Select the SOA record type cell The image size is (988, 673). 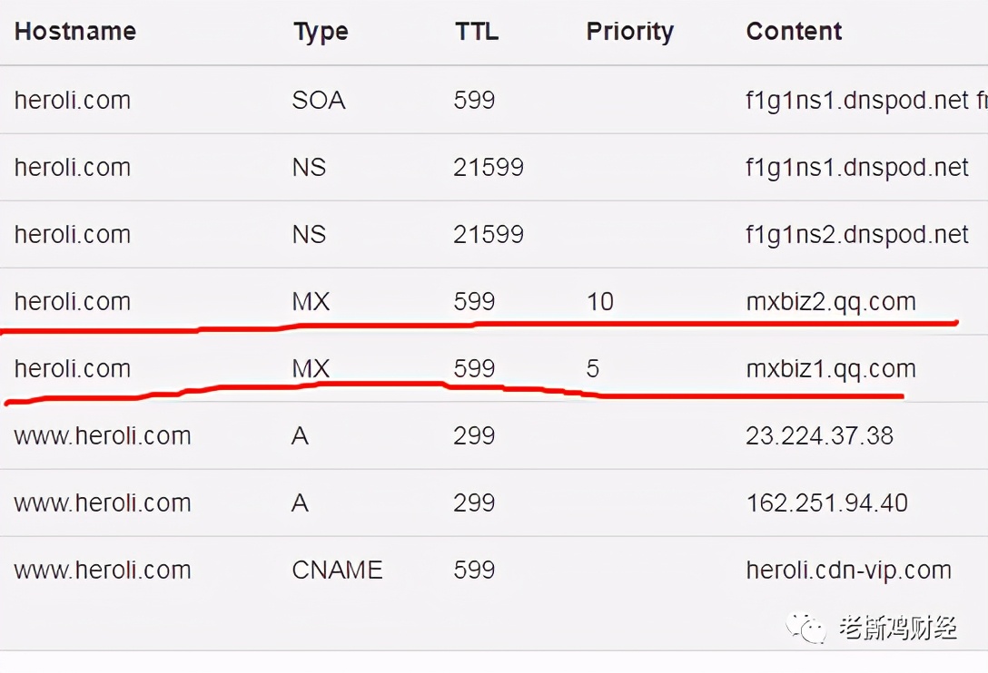click(x=319, y=100)
